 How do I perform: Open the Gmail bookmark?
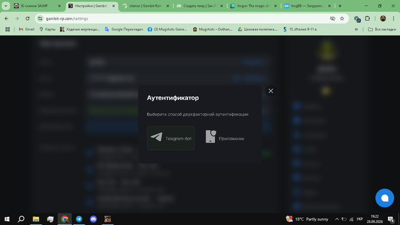coord(26,29)
